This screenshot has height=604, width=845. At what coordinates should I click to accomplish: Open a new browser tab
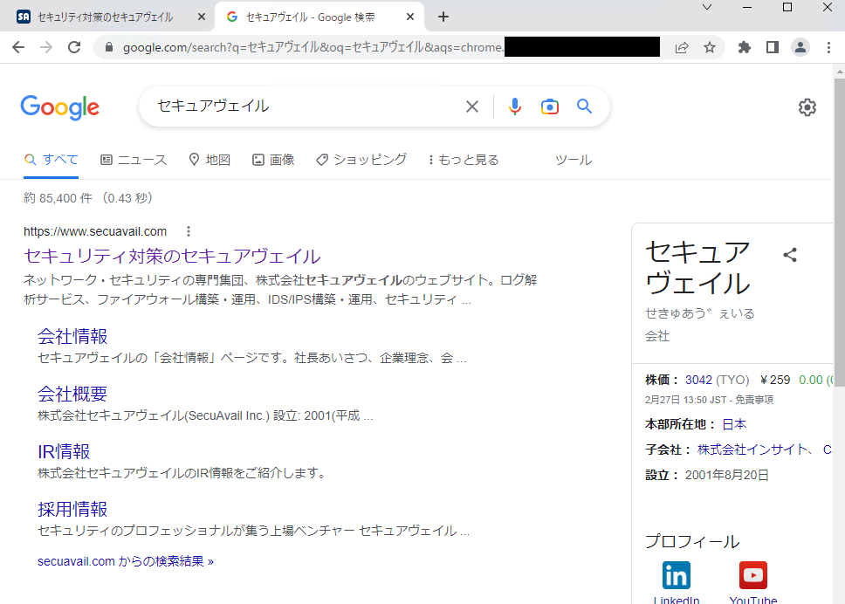coord(443,17)
